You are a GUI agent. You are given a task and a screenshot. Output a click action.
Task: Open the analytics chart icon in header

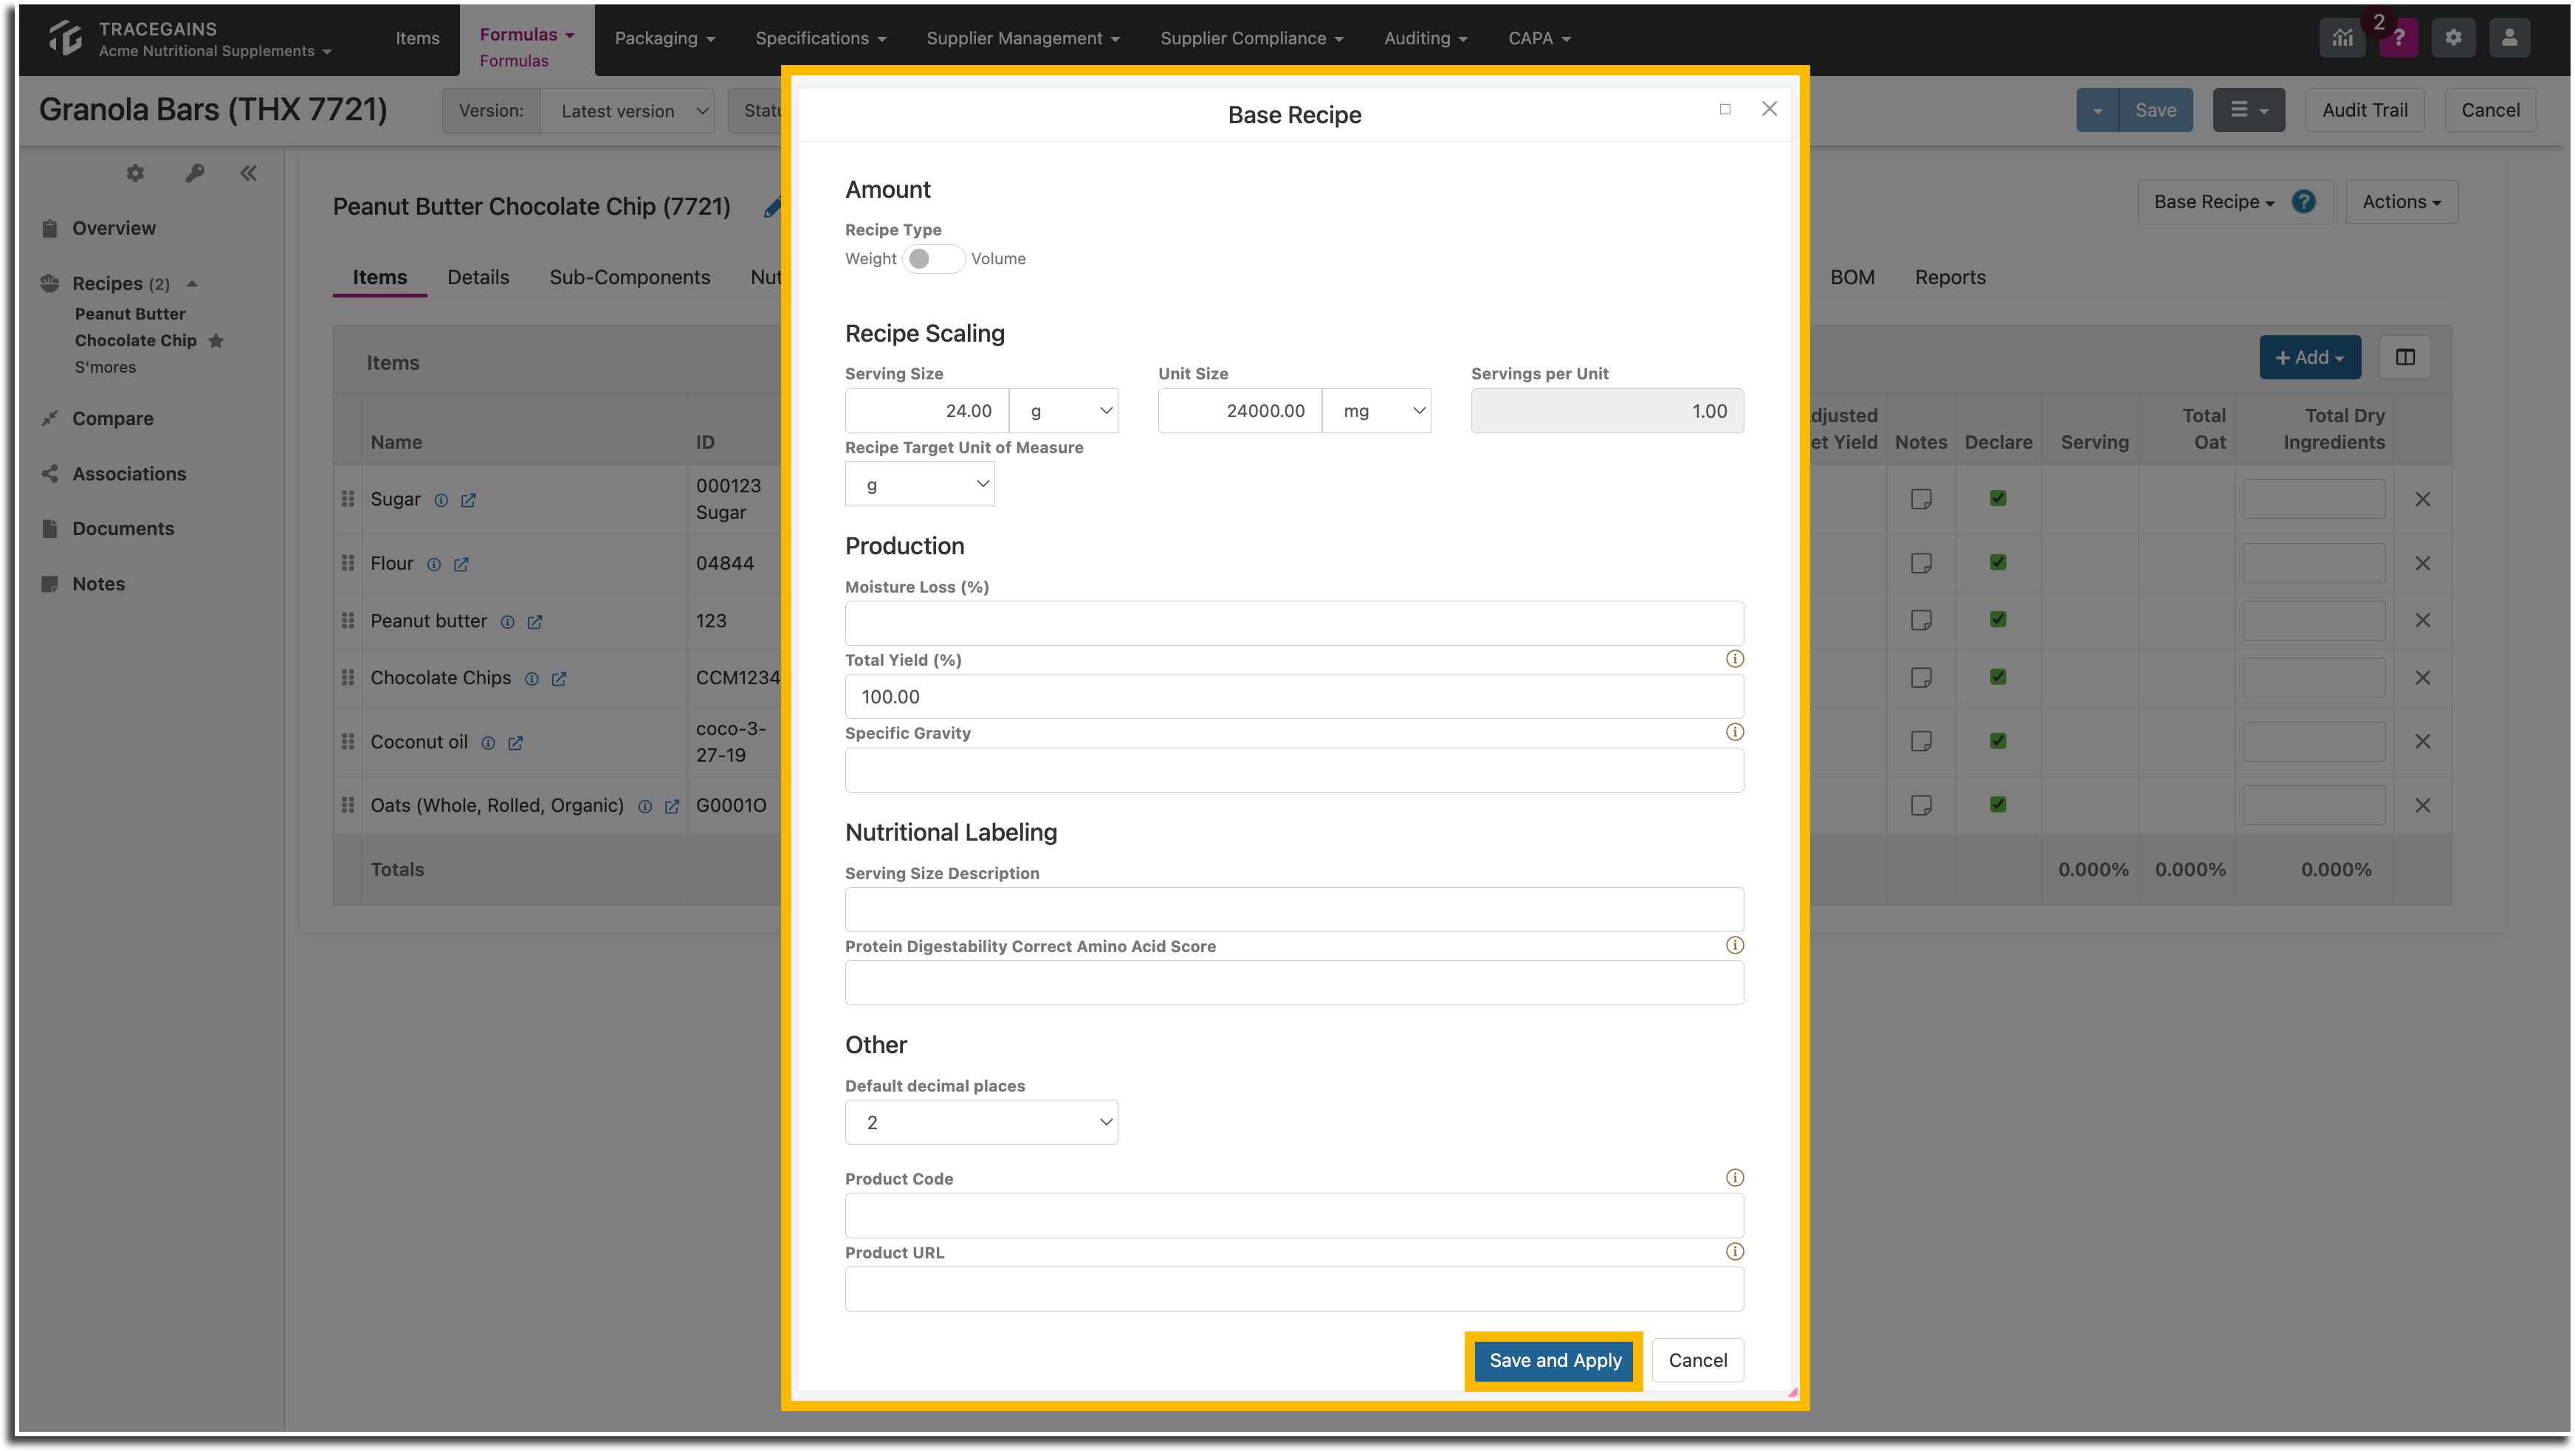click(x=2342, y=38)
